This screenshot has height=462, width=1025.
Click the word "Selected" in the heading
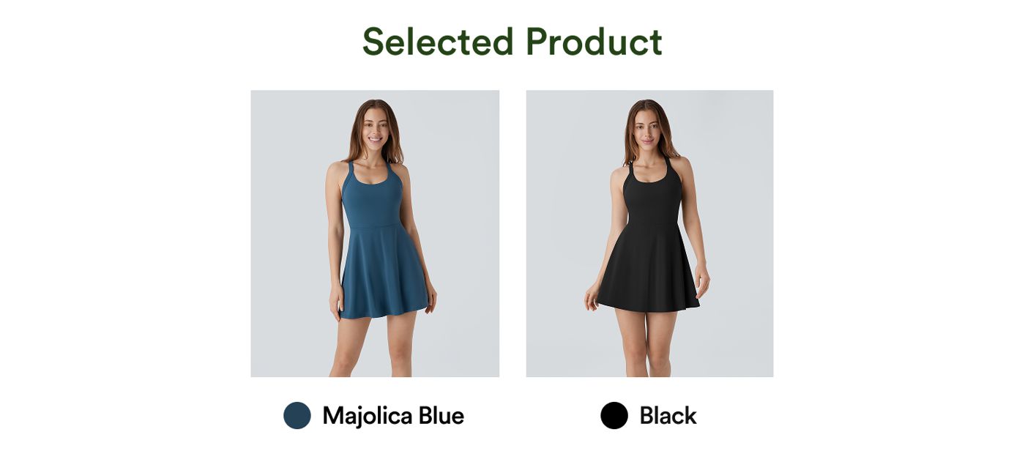click(437, 42)
